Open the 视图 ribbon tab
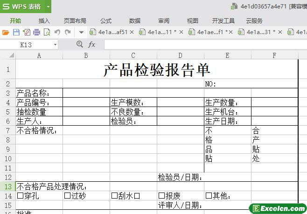 (193, 21)
